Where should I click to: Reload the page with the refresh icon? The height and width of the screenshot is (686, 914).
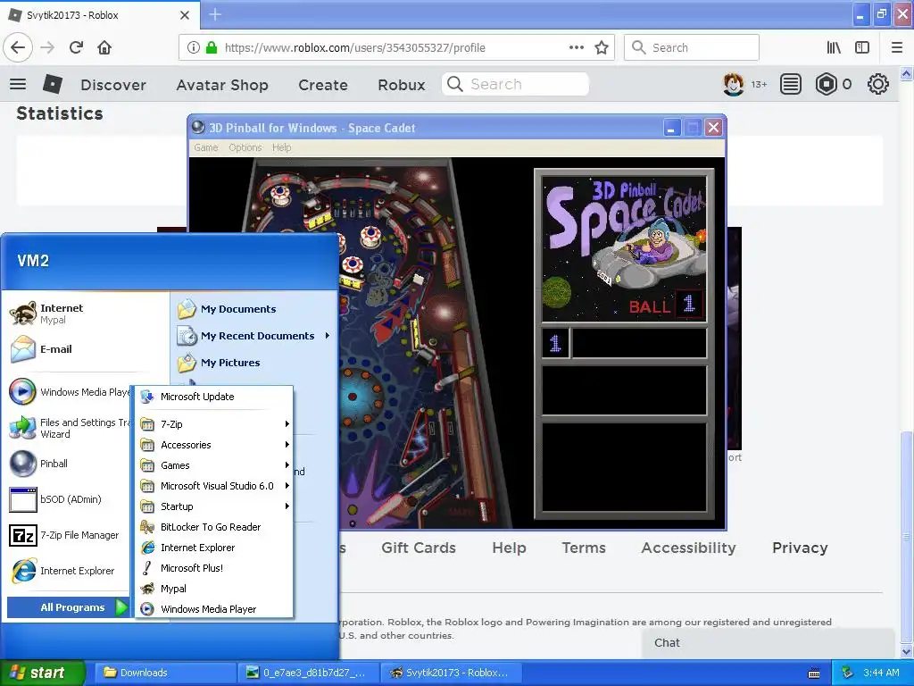[76, 47]
